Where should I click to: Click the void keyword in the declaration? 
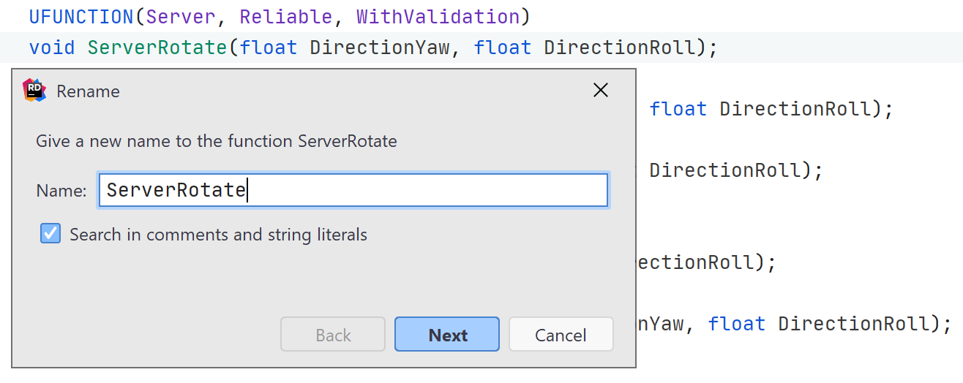[x=52, y=48]
